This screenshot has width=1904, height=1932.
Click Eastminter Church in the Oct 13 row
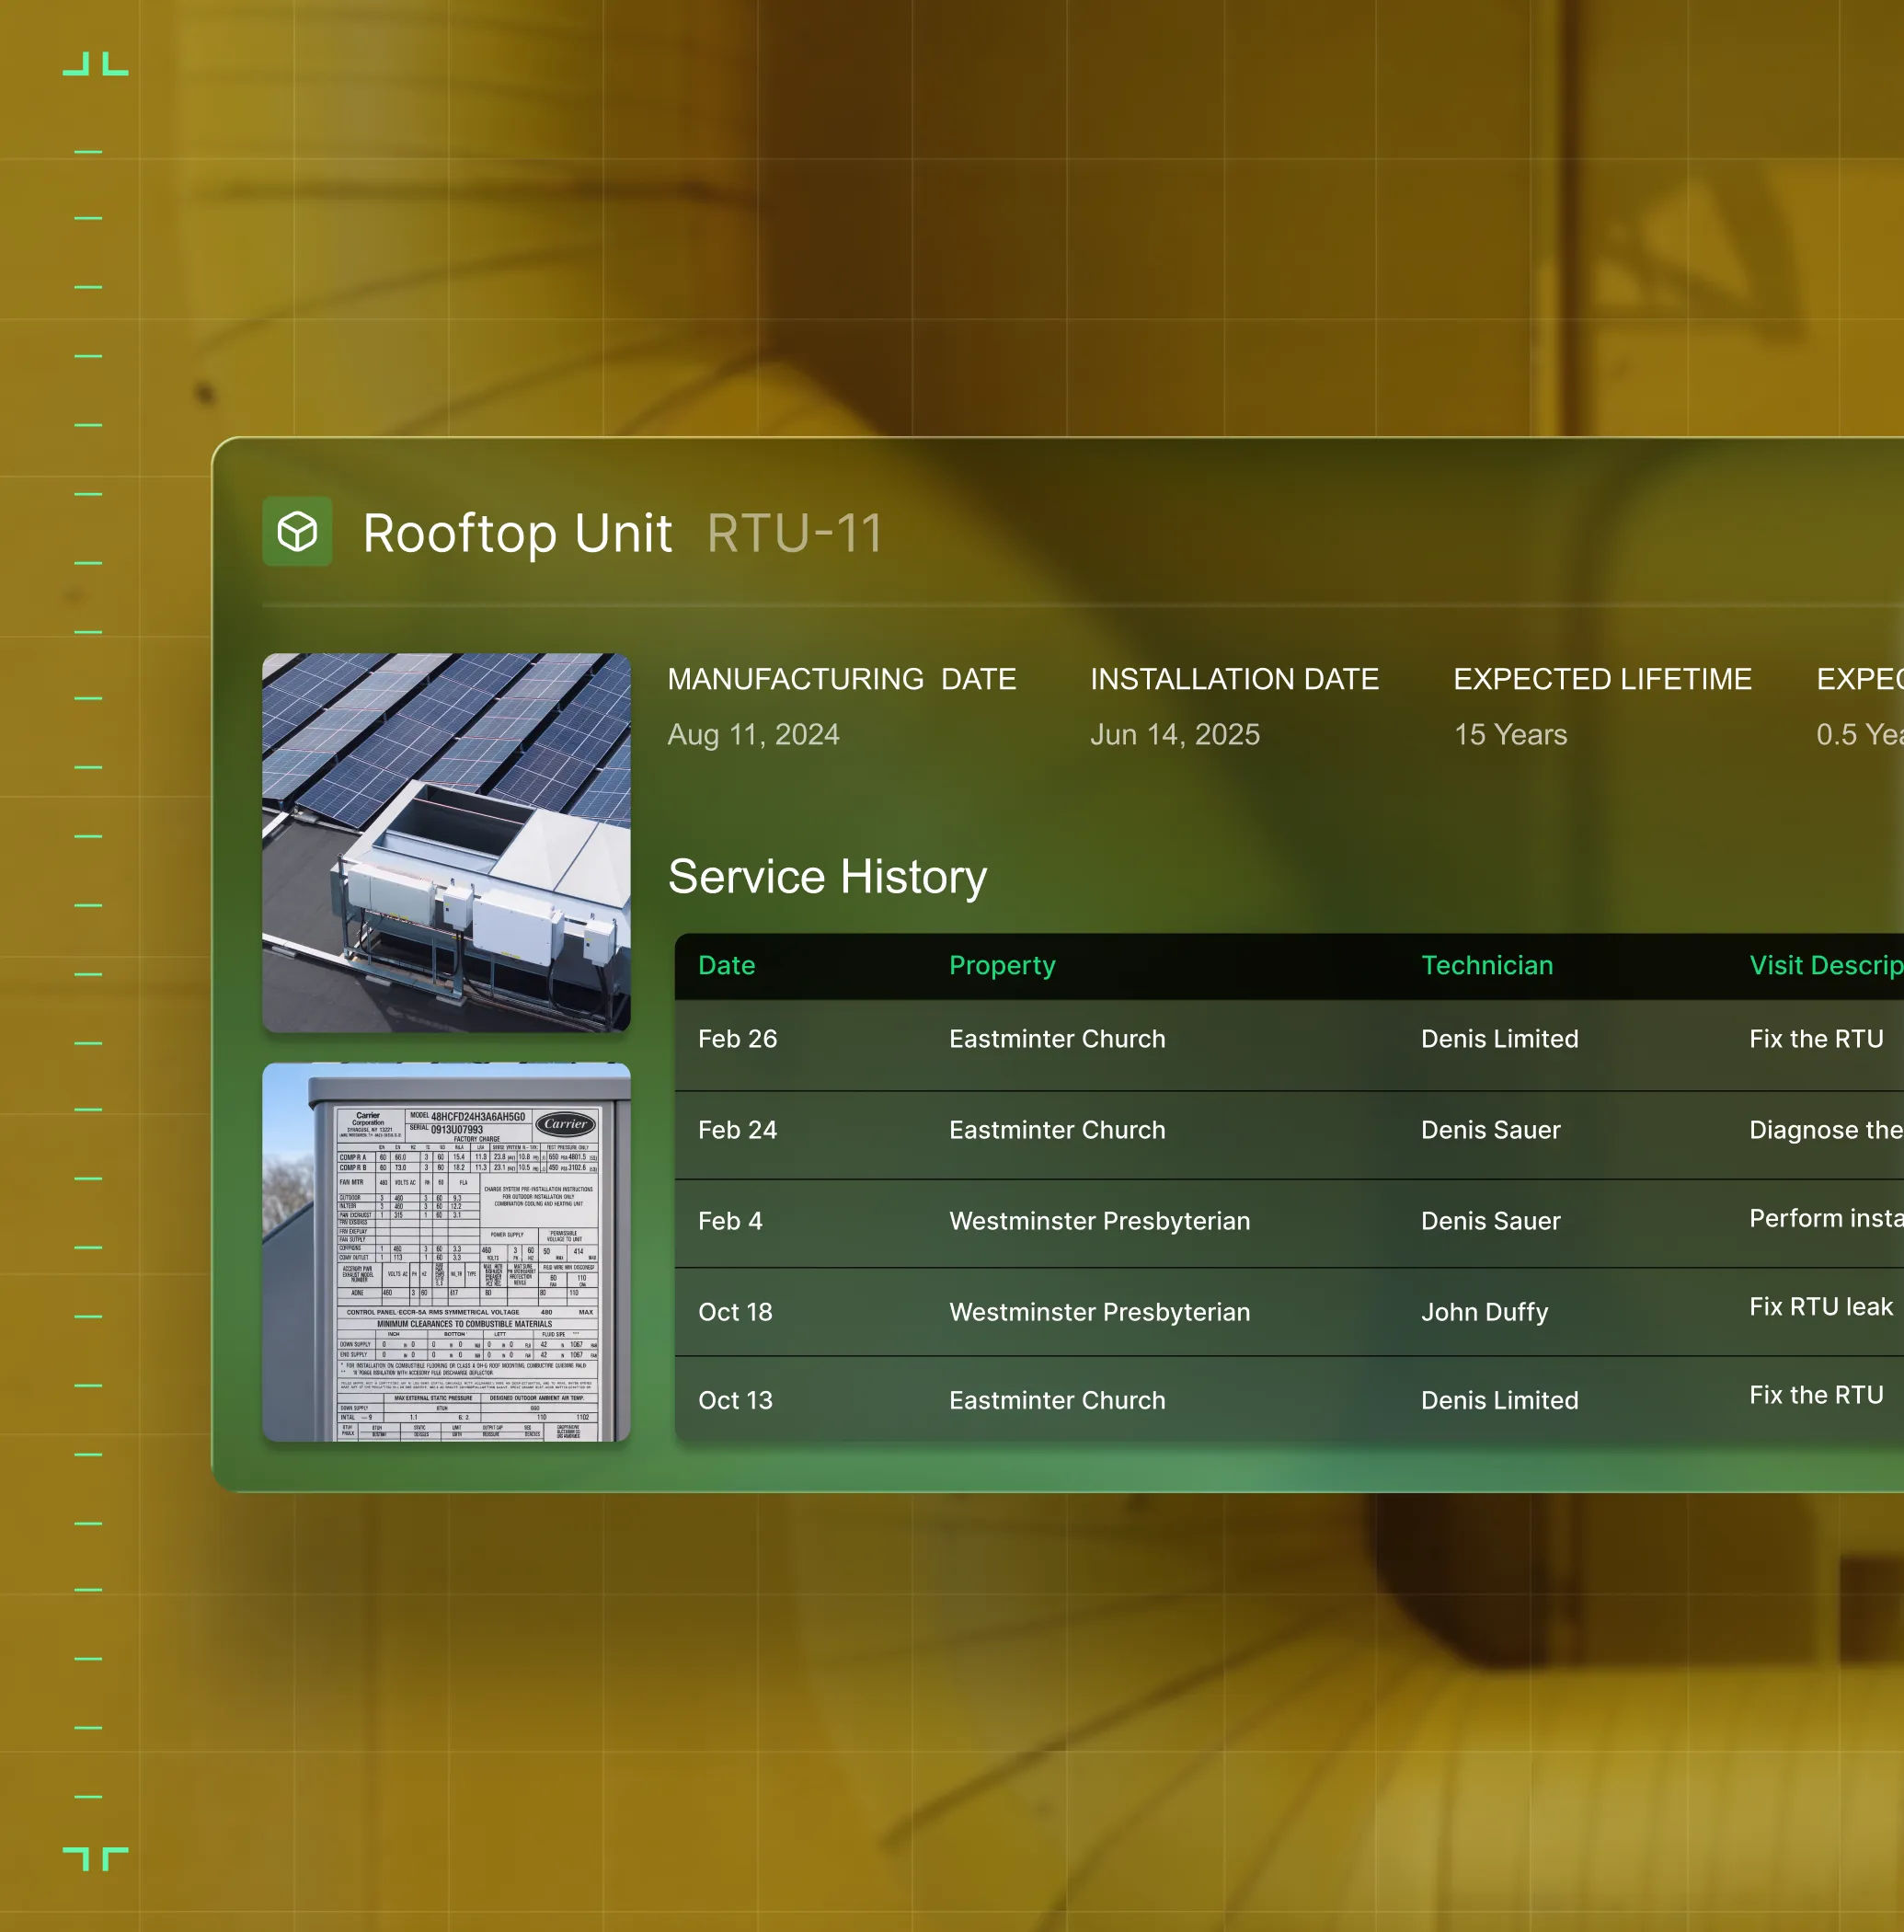point(1057,1400)
